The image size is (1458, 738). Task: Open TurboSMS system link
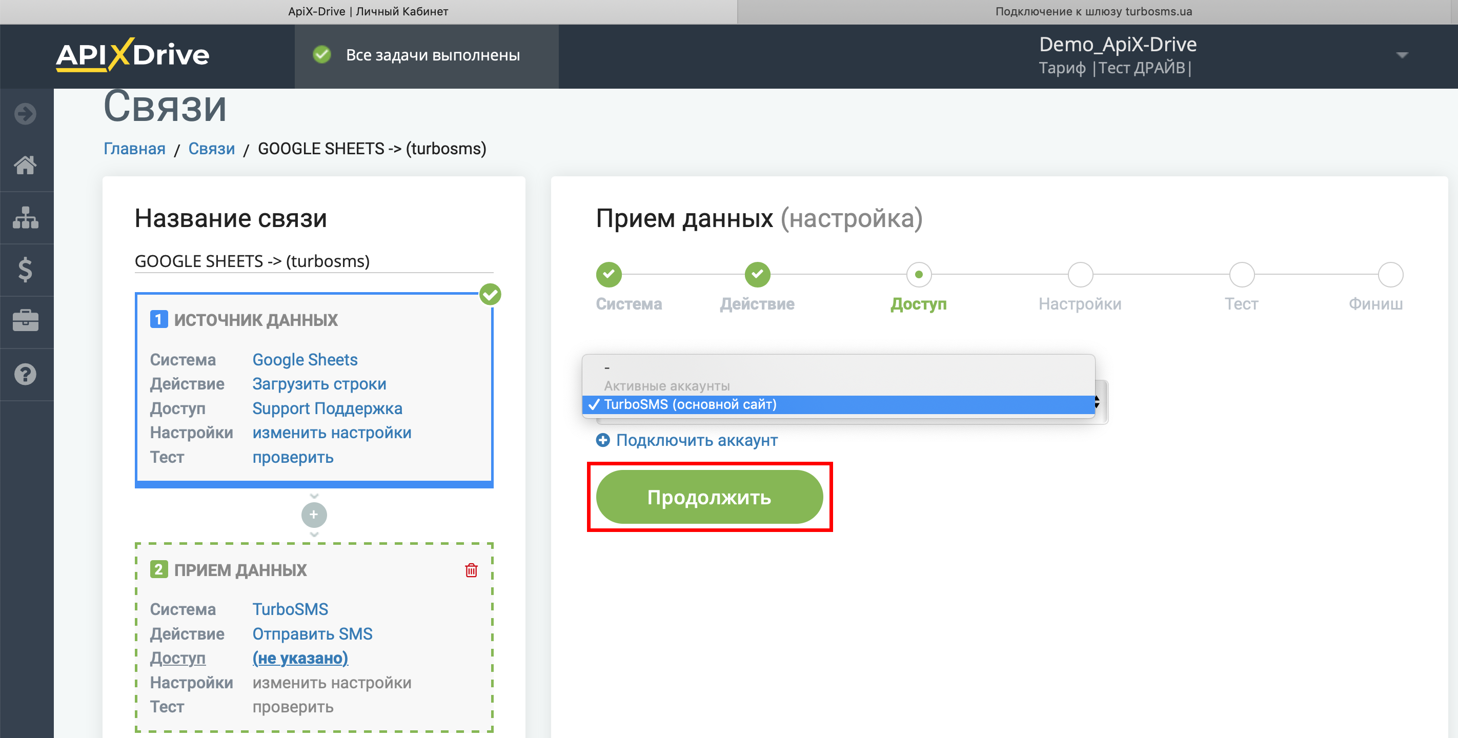pos(290,609)
